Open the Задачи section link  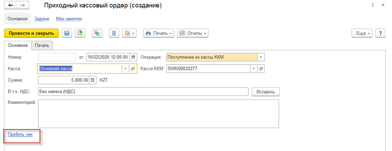pyautogui.click(x=42, y=19)
